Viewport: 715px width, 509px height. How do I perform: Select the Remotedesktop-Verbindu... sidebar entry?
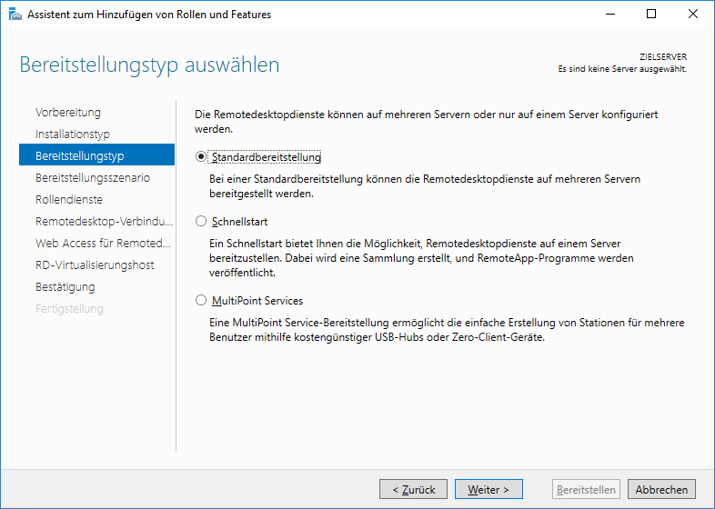(x=104, y=222)
